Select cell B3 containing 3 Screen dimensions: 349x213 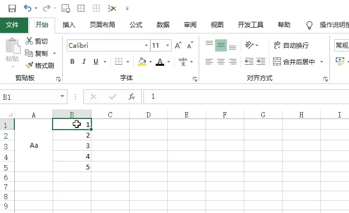(72, 146)
